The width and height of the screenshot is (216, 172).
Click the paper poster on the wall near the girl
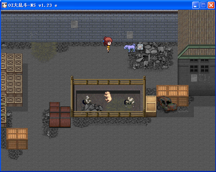(x=130, y=35)
